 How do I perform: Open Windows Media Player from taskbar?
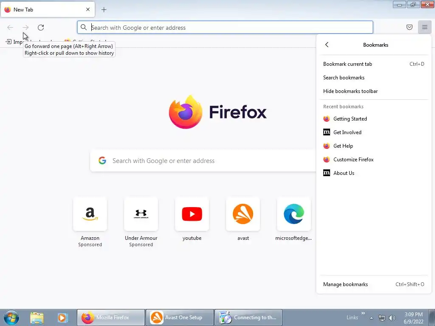click(63, 318)
